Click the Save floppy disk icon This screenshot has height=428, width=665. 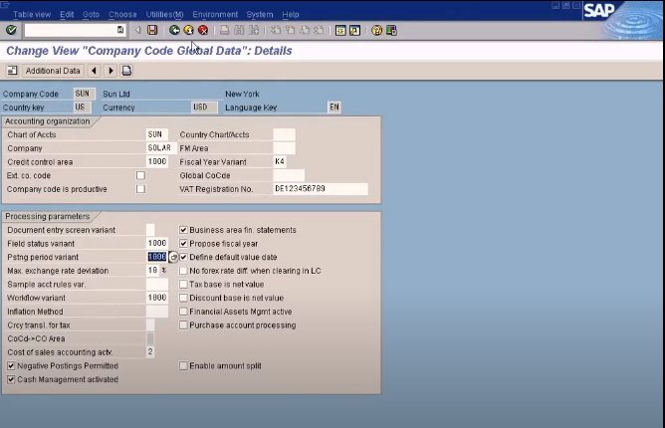tap(152, 30)
